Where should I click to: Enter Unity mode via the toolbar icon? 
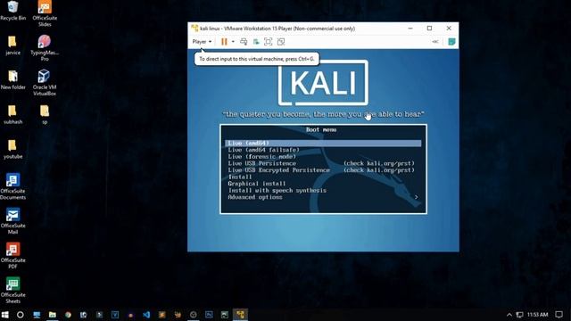pyautogui.click(x=281, y=42)
